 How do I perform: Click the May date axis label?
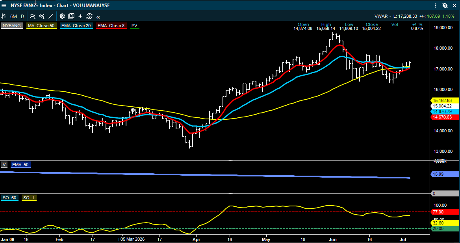266,239
